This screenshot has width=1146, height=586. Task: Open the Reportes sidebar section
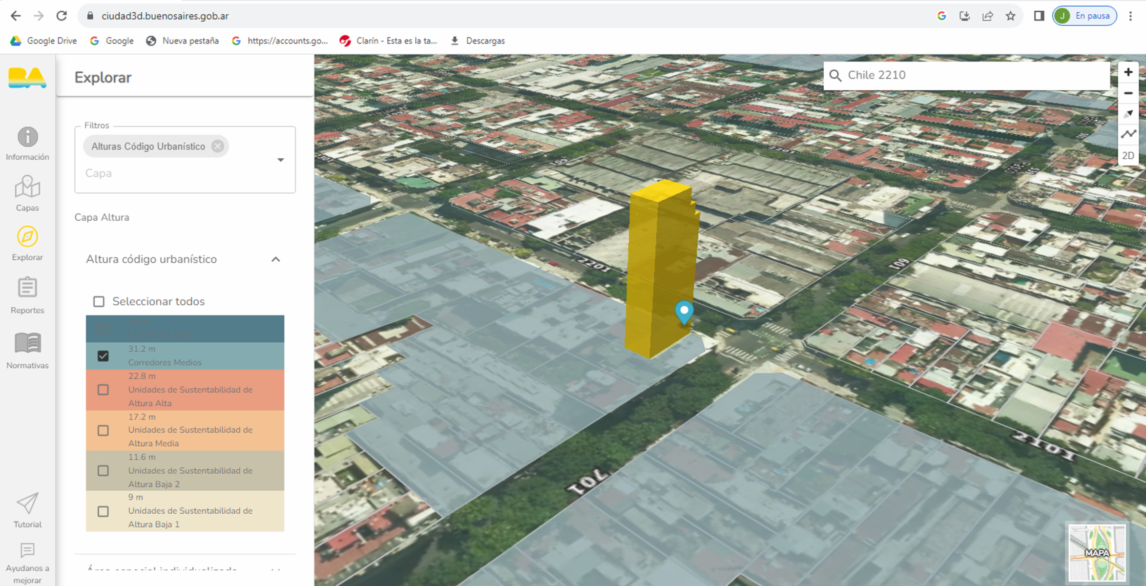pos(27,295)
